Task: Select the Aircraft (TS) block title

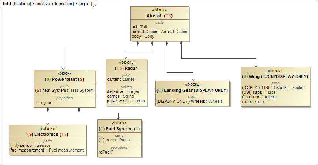Action: pos(160,16)
